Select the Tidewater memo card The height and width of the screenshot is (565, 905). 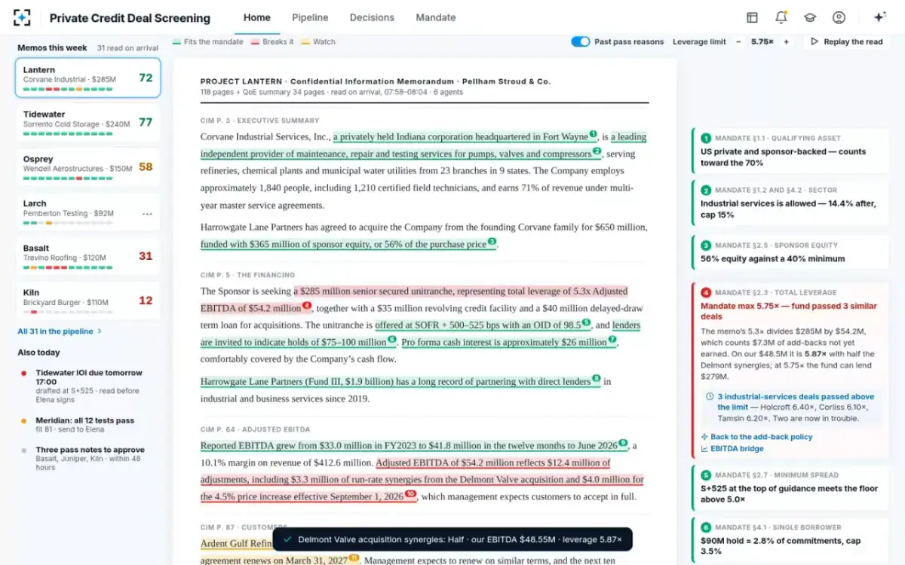click(x=87, y=122)
